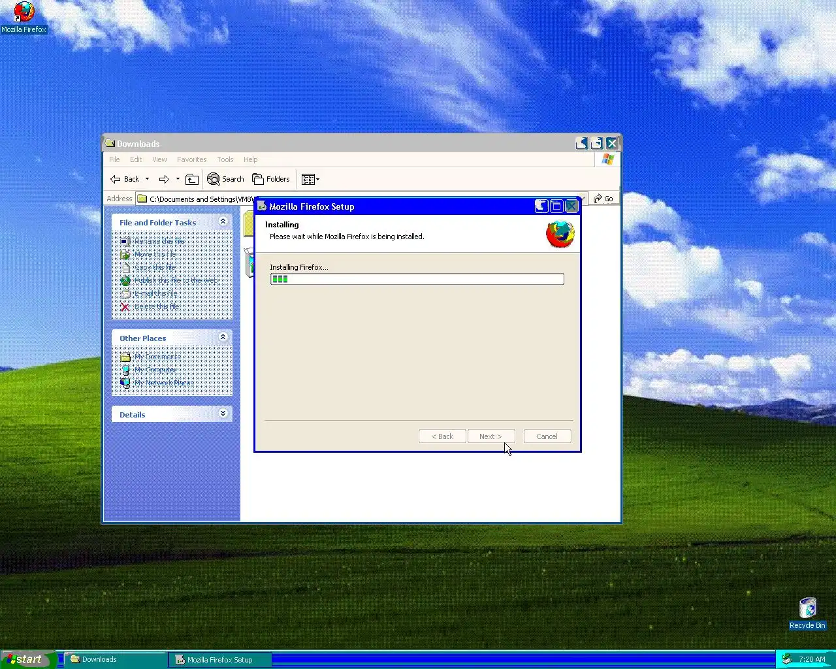The height and width of the screenshot is (669, 836).
Task: Click Delete this file link
Action: [157, 307]
